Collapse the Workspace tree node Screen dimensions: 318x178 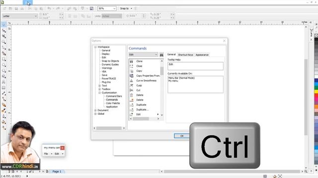click(95, 47)
